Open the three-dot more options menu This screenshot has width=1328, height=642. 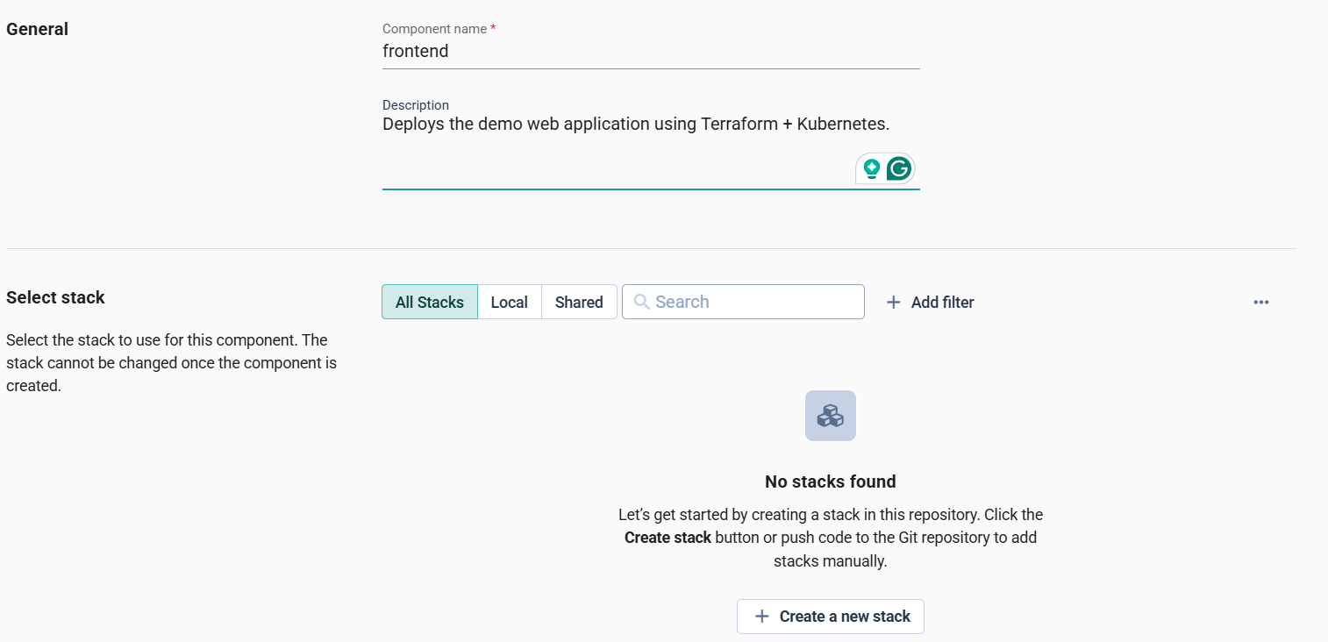pyautogui.click(x=1260, y=303)
